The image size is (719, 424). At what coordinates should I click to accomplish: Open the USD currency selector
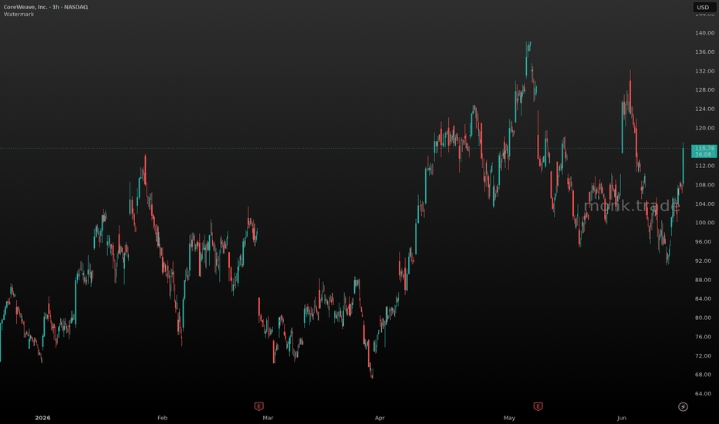(x=703, y=8)
